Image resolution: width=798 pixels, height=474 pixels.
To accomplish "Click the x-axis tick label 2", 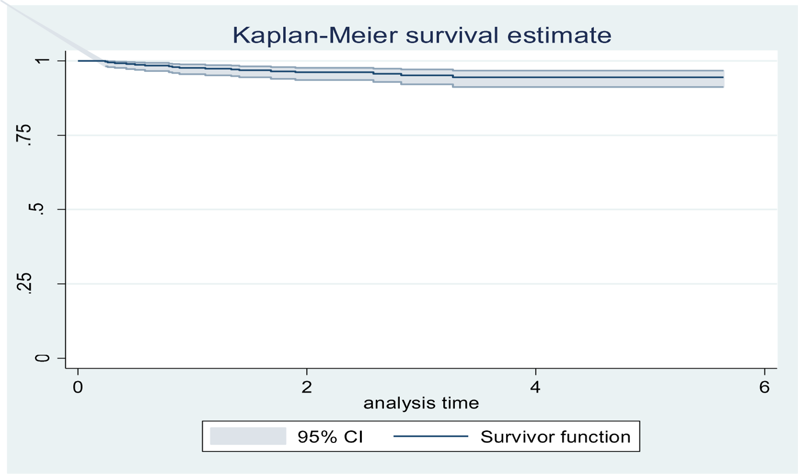I will pyautogui.click(x=306, y=387).
